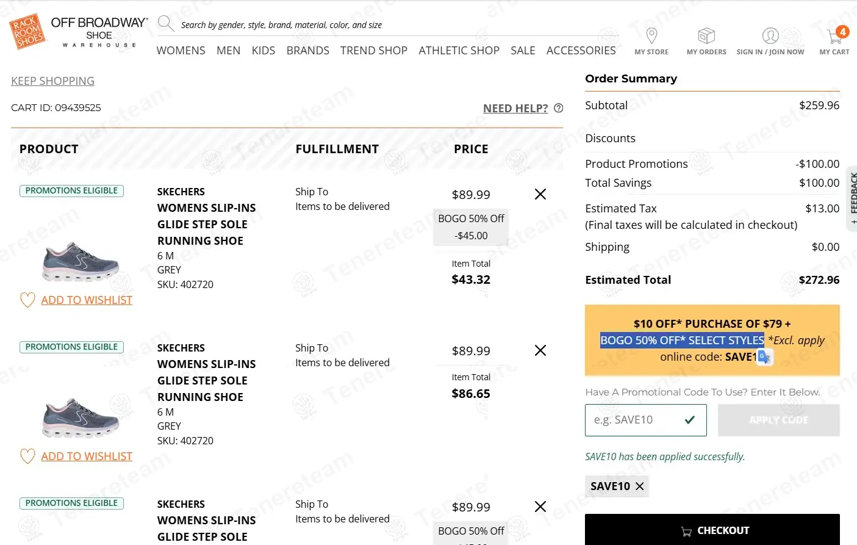Go to the SALE section

(523, 51)
